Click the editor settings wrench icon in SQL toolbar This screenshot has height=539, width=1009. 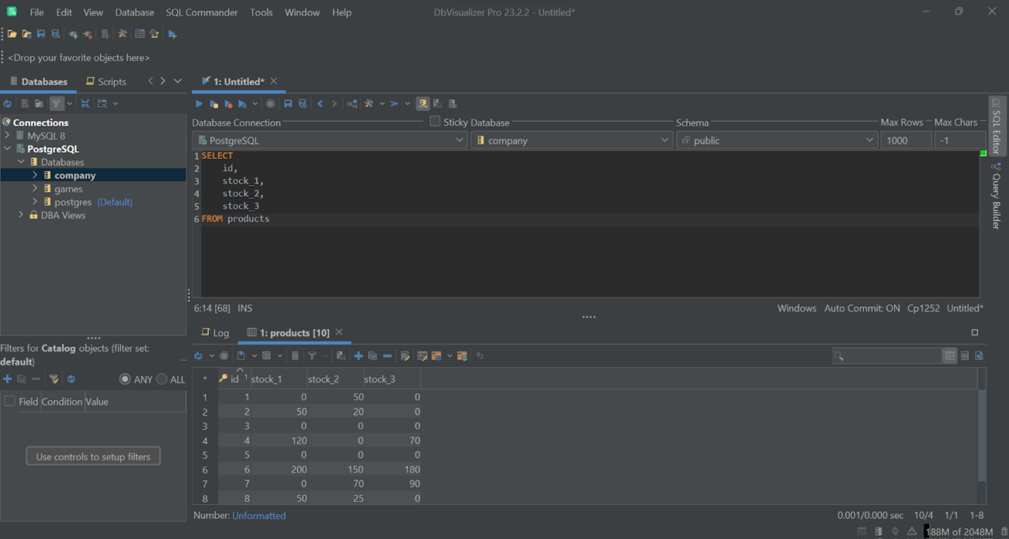369,103
